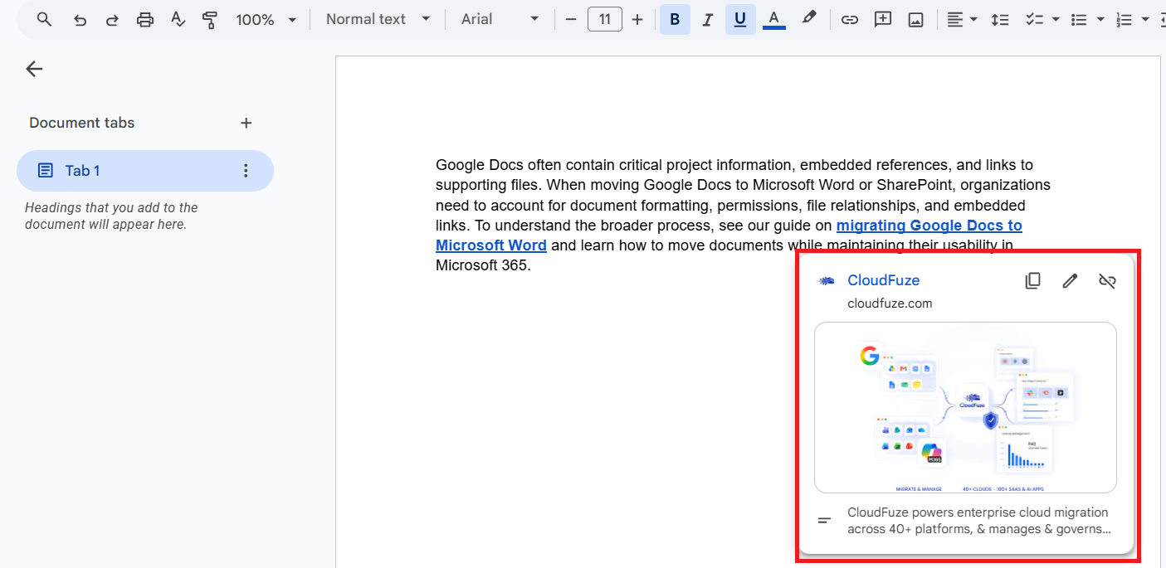Open the 100% zoom dropdown
1166x568 pixels.
[266, 19]
